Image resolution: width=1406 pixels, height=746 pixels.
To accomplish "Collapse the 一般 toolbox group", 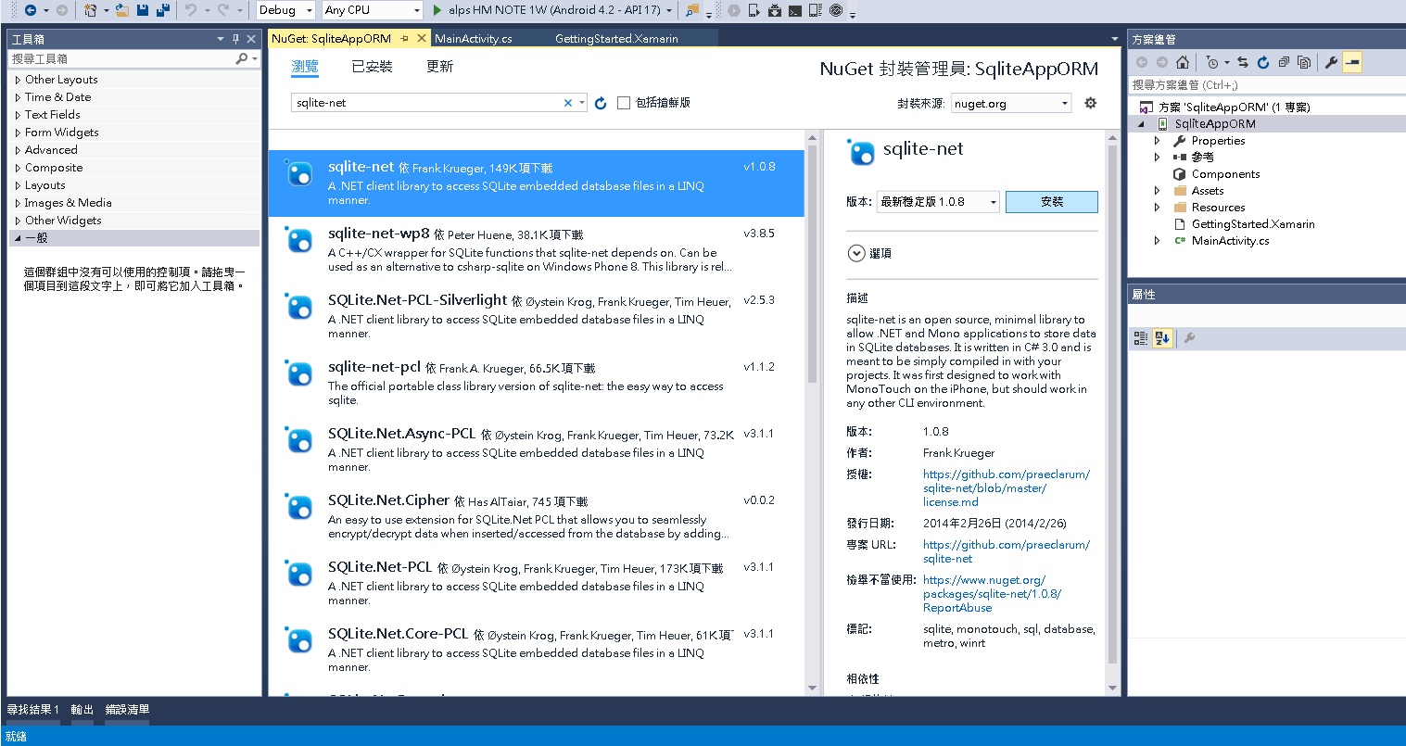I will [x=18, y=238].
